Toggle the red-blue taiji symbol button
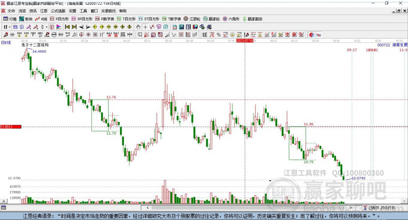This screenshot has width=408, height=220. pyautogui.click(x=312, y=35)
